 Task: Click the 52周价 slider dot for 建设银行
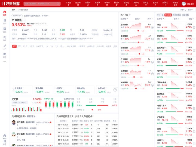[x=138, y=30]
